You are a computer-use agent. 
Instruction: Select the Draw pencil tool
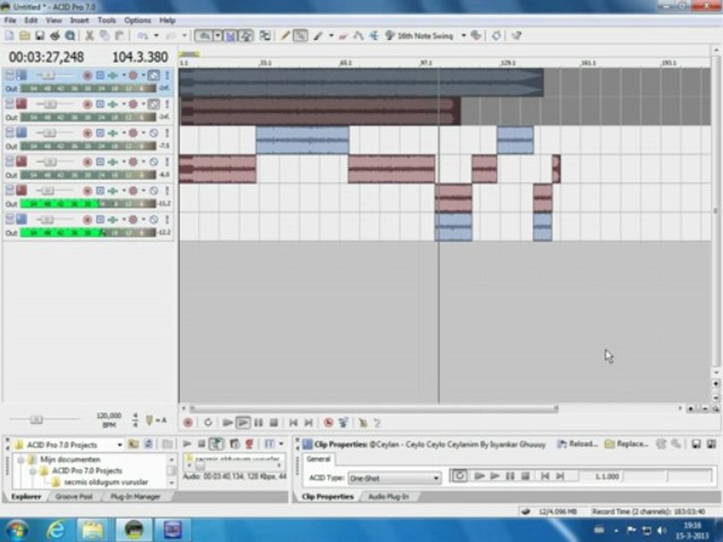[x=285, y=35]
